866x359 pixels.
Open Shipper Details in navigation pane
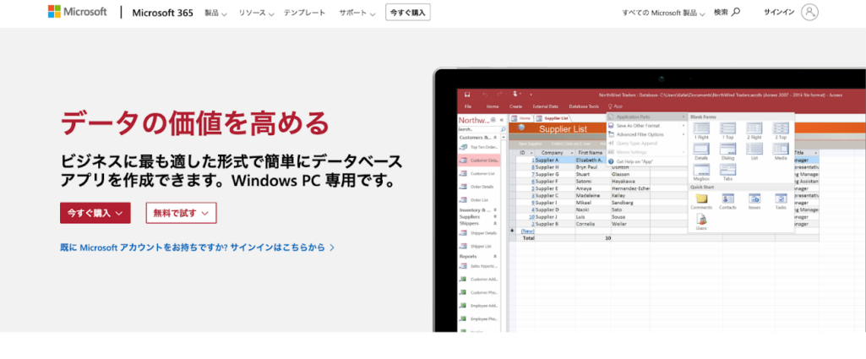tap(479, 233)
